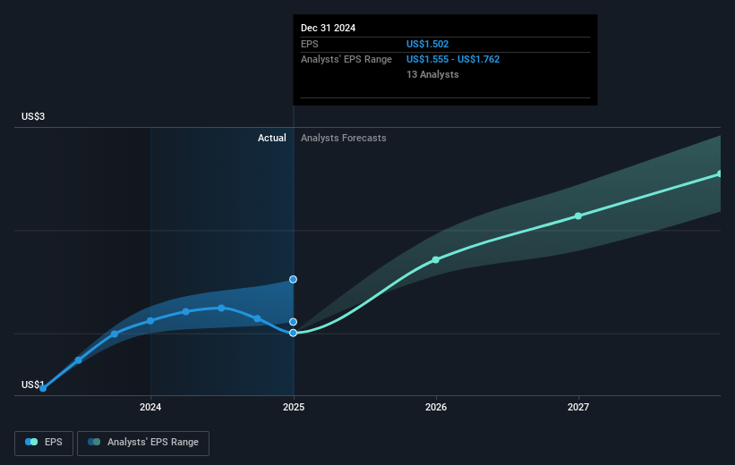Click the US$1.502 EPS value

click(x=428, y=44)
